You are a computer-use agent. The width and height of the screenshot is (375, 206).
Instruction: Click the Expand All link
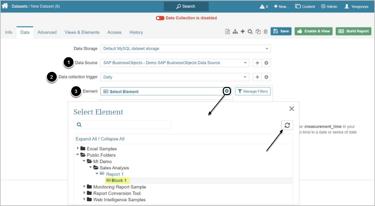tap(86, 139)
